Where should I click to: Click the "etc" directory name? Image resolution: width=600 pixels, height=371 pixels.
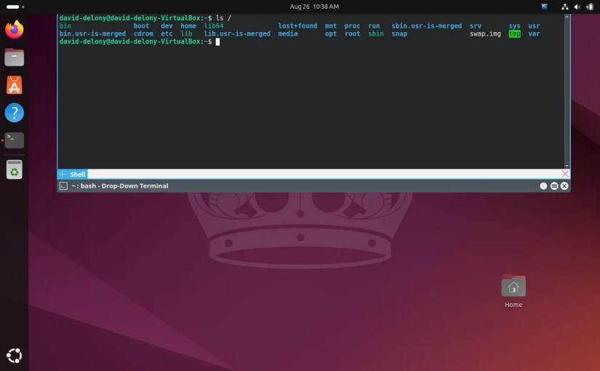click(x=167, y=33)
